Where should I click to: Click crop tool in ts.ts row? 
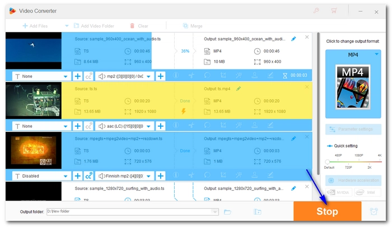pyautogui.click(x=223, y=125)
